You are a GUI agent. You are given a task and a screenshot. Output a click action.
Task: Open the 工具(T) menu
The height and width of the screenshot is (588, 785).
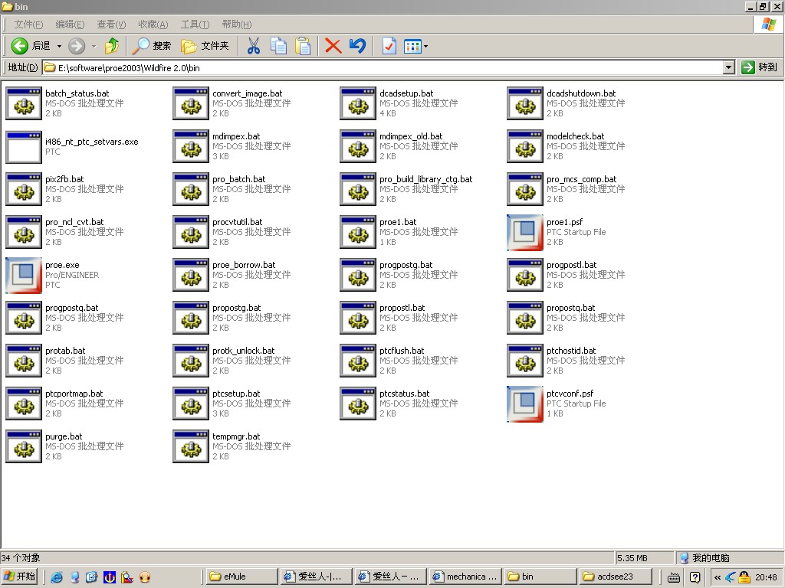(195, 24)
